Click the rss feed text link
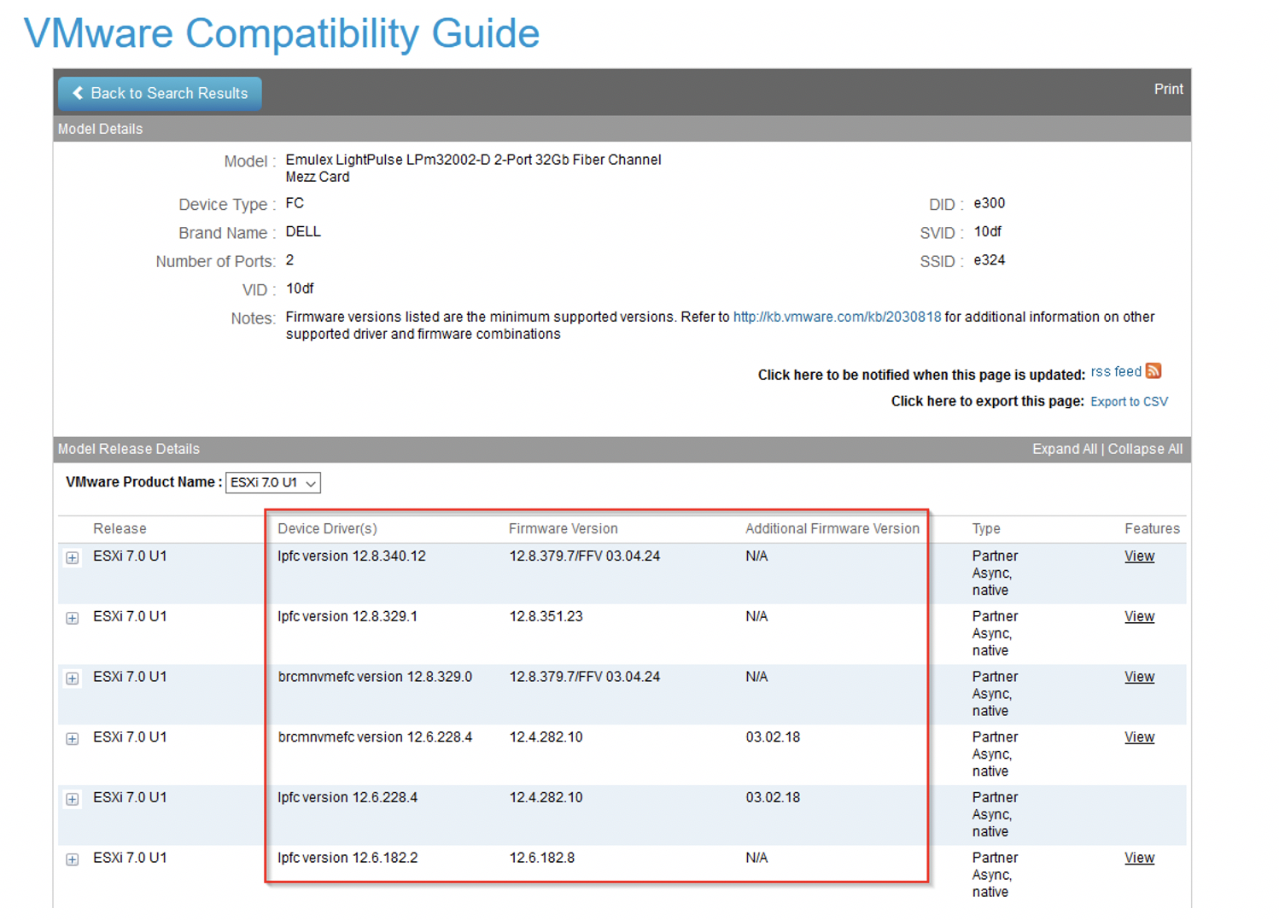 click(x=1116, y=371)
